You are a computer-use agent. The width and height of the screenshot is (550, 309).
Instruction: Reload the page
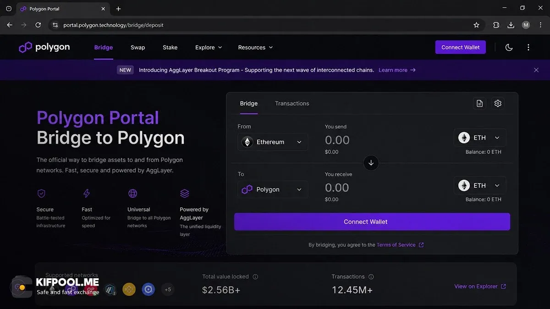pos(38,25)
